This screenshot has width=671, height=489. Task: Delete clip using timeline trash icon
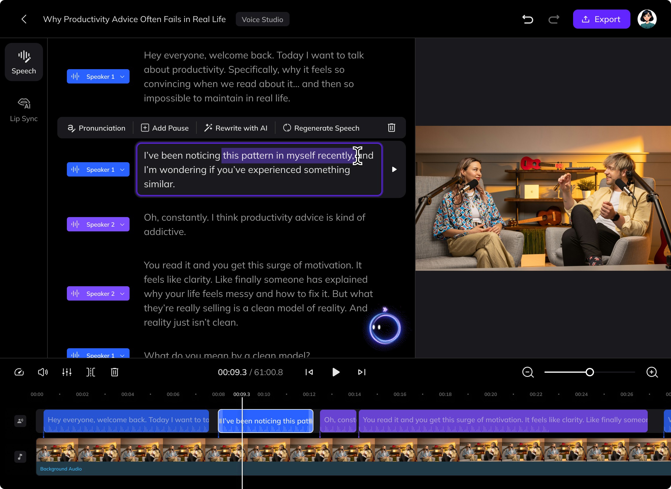tap(115, 372)
